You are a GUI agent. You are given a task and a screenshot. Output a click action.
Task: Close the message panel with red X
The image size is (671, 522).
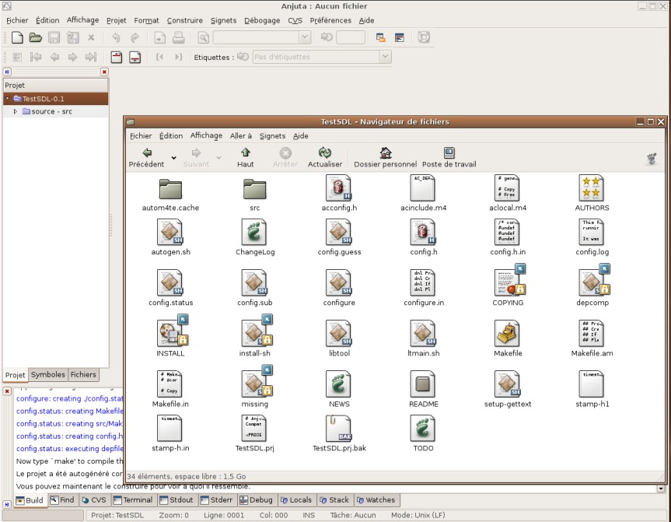(7, 391)
